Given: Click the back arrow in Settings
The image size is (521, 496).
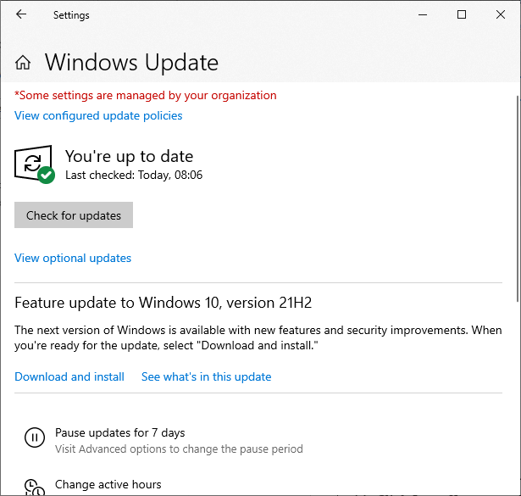Looking at the screenshot, I should point(20,15).
